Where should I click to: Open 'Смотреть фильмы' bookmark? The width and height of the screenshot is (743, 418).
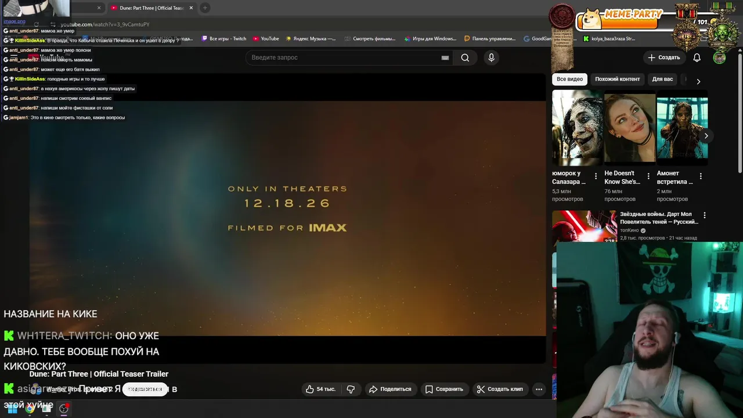point(370,39)
